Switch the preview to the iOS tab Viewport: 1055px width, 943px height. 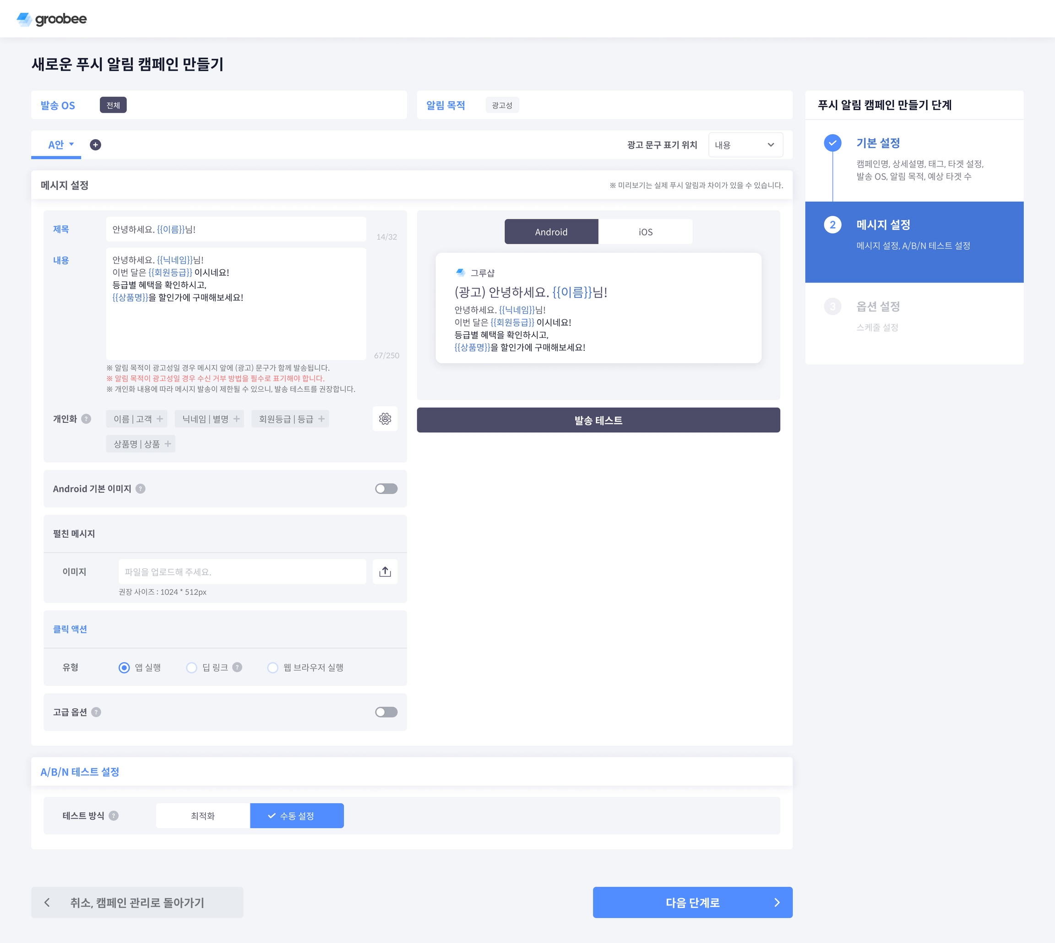coord(645,232)
